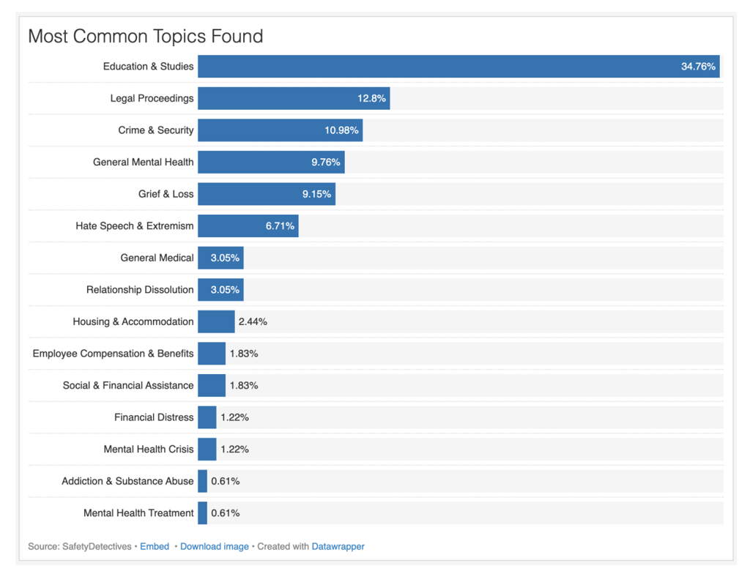
Task: Select the Mental Health Treatment bar
Action: click(202, 512)
